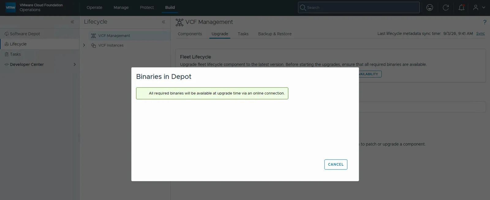Collapse the left navigation sidebar
This screenshot has width=490, height=200.
72,22
